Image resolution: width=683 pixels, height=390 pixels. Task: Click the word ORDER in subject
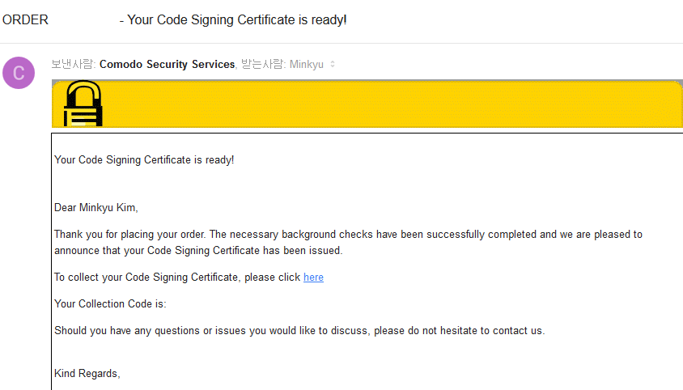pyautogui.click(x=25, y=20)
